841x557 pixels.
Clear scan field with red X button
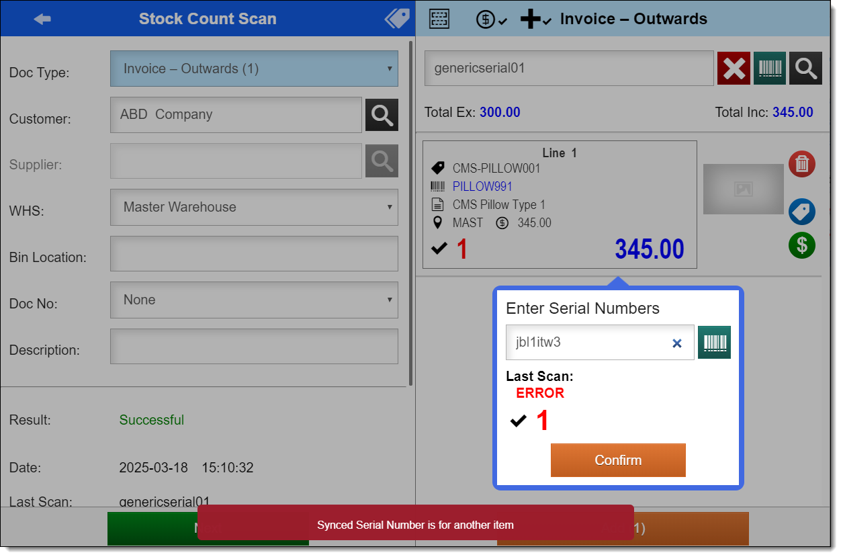tap(734, 68)
